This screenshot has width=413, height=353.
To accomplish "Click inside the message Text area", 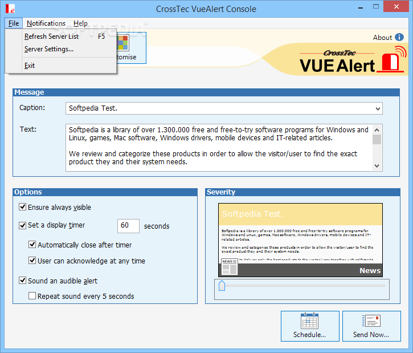I will [219, 148].
